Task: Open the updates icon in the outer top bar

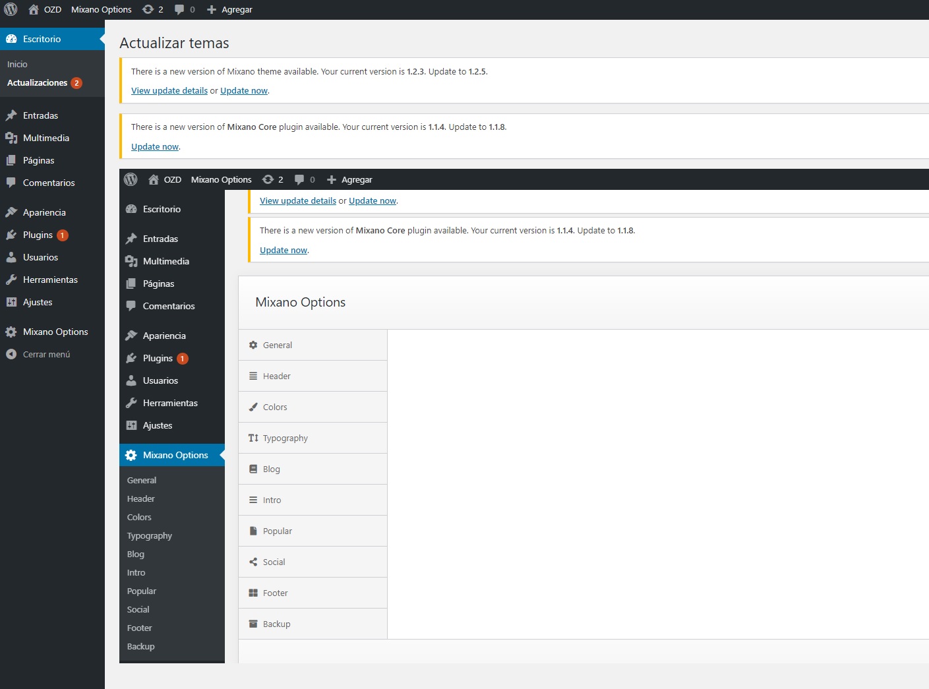Action: [148, 10]
